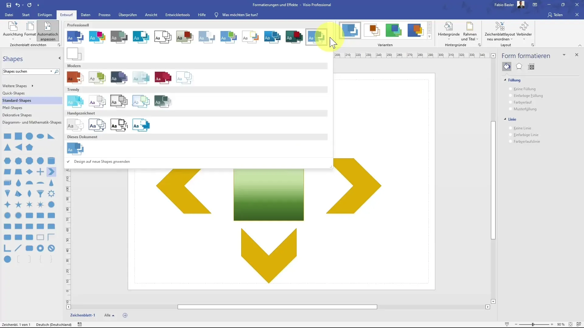
Task: Select the Füllung und Linie tab icon
Action: pyautogui.click(x=507, y=67)
